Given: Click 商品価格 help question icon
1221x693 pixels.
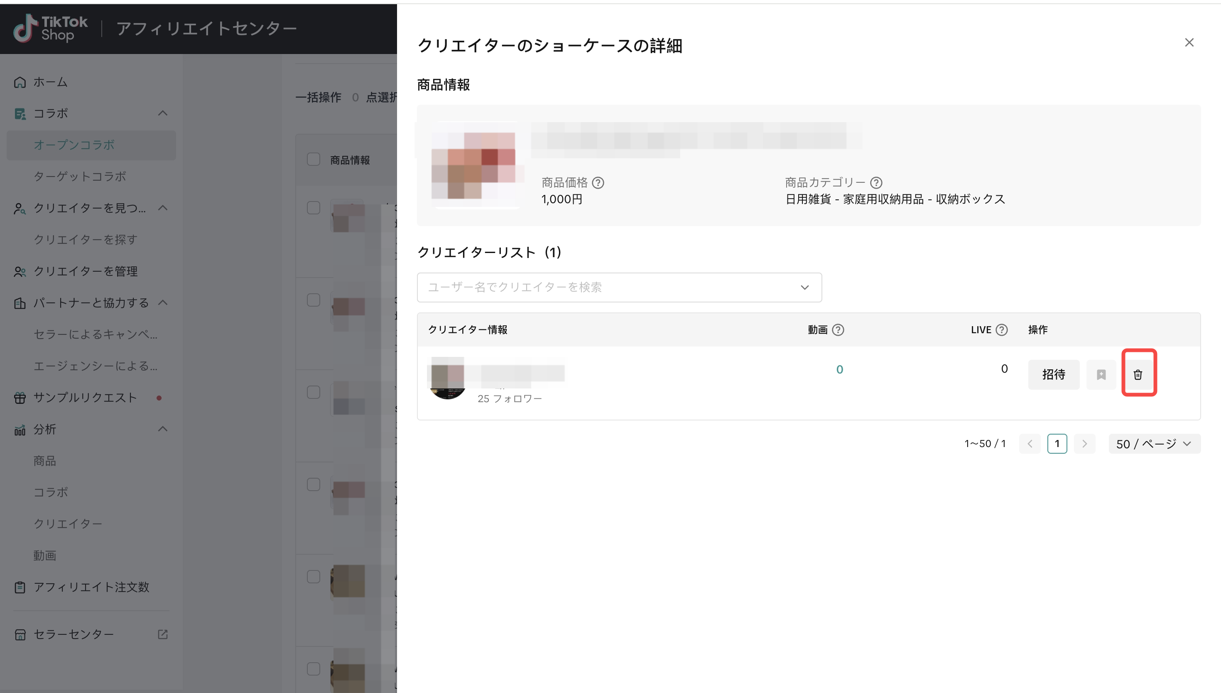Looking at the screenshot, I should click(598, 183).
